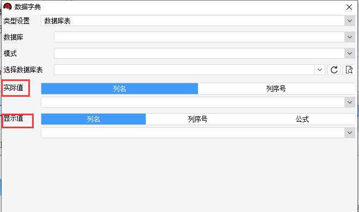Open the 显示值 column dropdown arrow
Screen dimensions: 359x212
click(x=350, y=133)
